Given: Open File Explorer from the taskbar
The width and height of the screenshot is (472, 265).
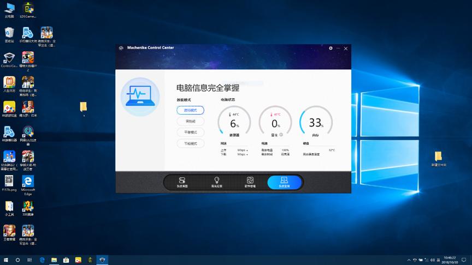Looking at the screenshot, I should pos(54,260).
